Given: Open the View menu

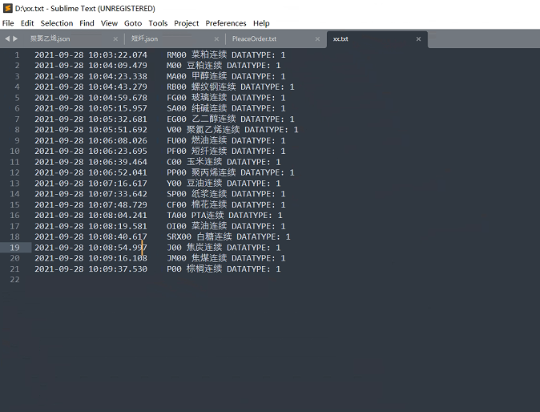Looking at the screenshot, I should tap(109, 23).
